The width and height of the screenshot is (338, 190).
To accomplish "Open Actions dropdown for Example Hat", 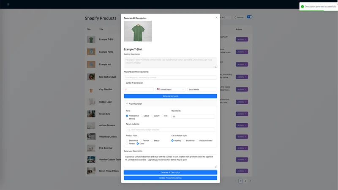I will [x=242, y=65].
